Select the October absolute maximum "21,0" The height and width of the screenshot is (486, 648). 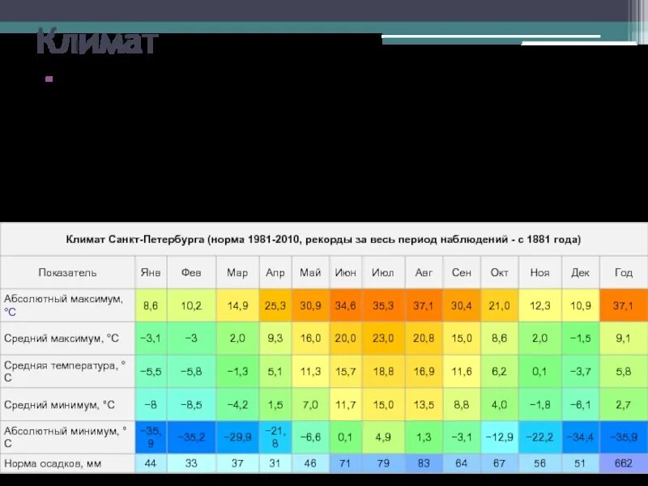click(499, 306)
